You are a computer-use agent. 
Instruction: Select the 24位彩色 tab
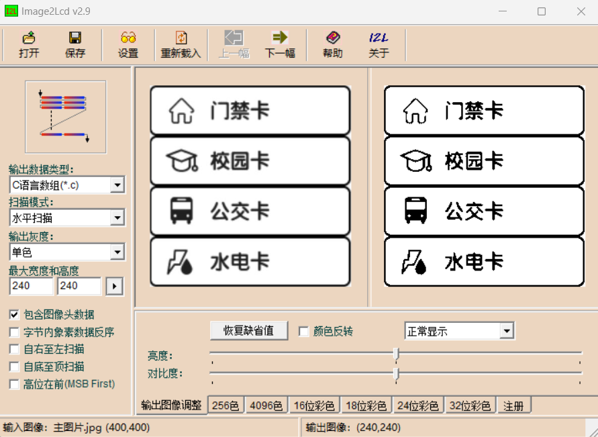click(x=418, y=405)
